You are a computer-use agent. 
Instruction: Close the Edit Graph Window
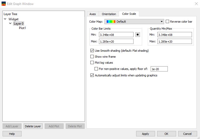196,4
